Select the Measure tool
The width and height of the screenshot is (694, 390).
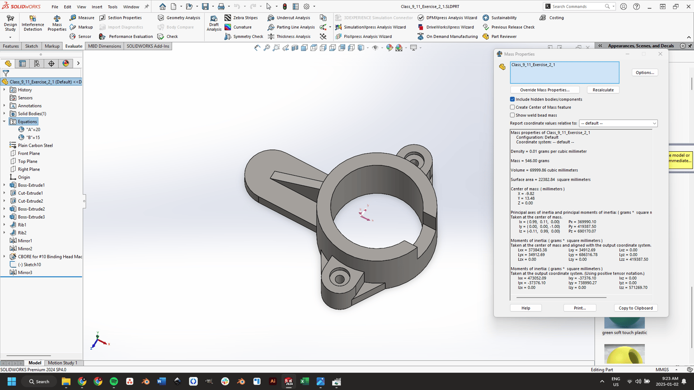click(82, 18)
